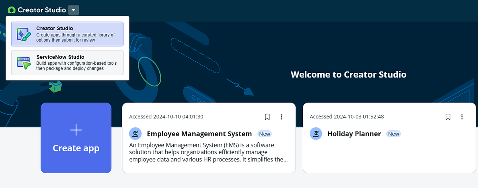The image size is (478, 188).
Task: Click the New badge on Holiday Planner
Action: (x=394, y=134)
